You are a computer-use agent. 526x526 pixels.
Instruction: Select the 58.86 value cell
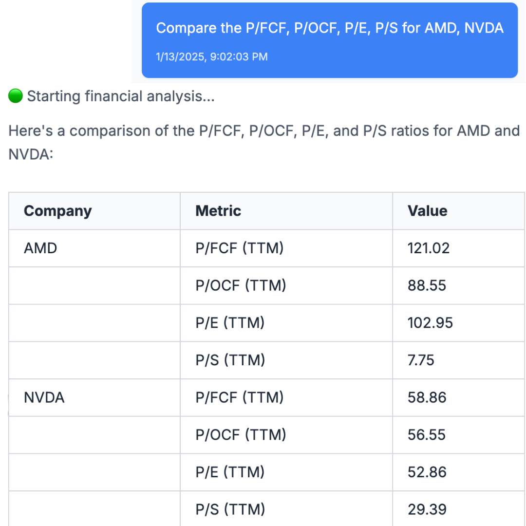pos(427,397)
